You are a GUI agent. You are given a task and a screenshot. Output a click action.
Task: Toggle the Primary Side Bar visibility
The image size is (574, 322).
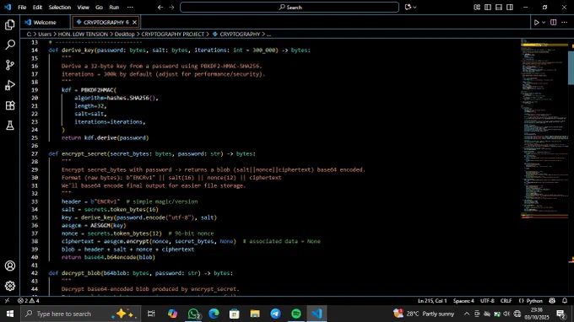(488, 7)
